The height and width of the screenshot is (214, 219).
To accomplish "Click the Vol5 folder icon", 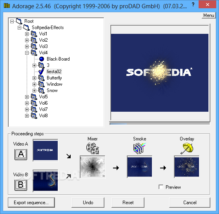I will click(34, 97).
